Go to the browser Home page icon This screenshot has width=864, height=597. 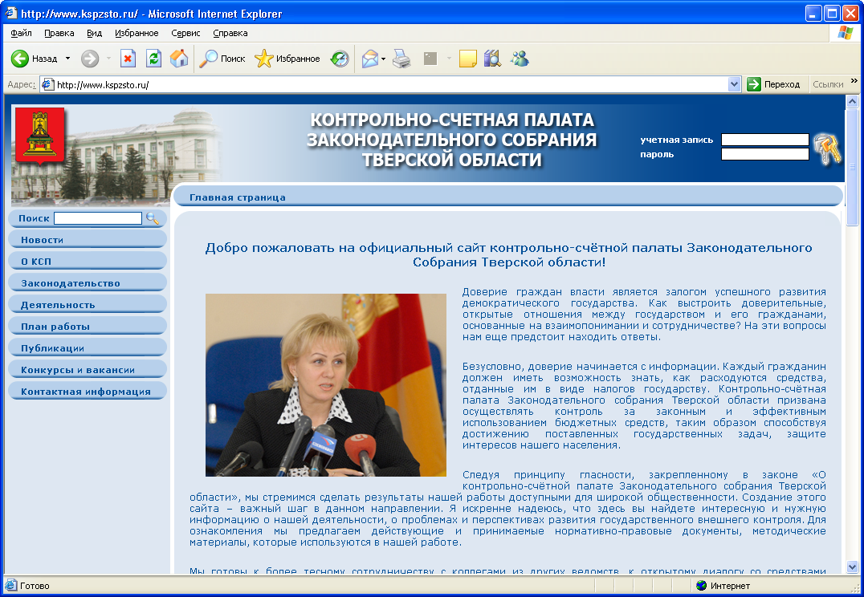[179, 59]
